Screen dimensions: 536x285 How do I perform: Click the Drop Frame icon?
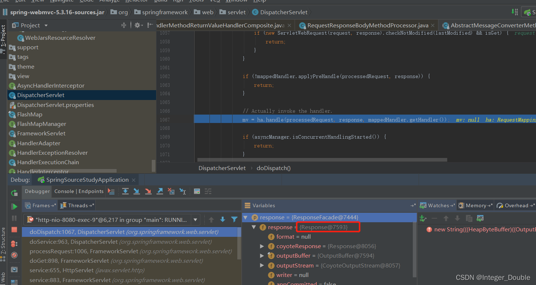(171, 191)
